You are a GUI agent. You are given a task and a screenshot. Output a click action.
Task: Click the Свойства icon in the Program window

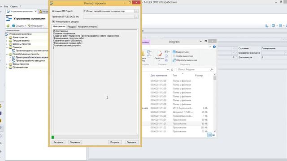(159, 54)
